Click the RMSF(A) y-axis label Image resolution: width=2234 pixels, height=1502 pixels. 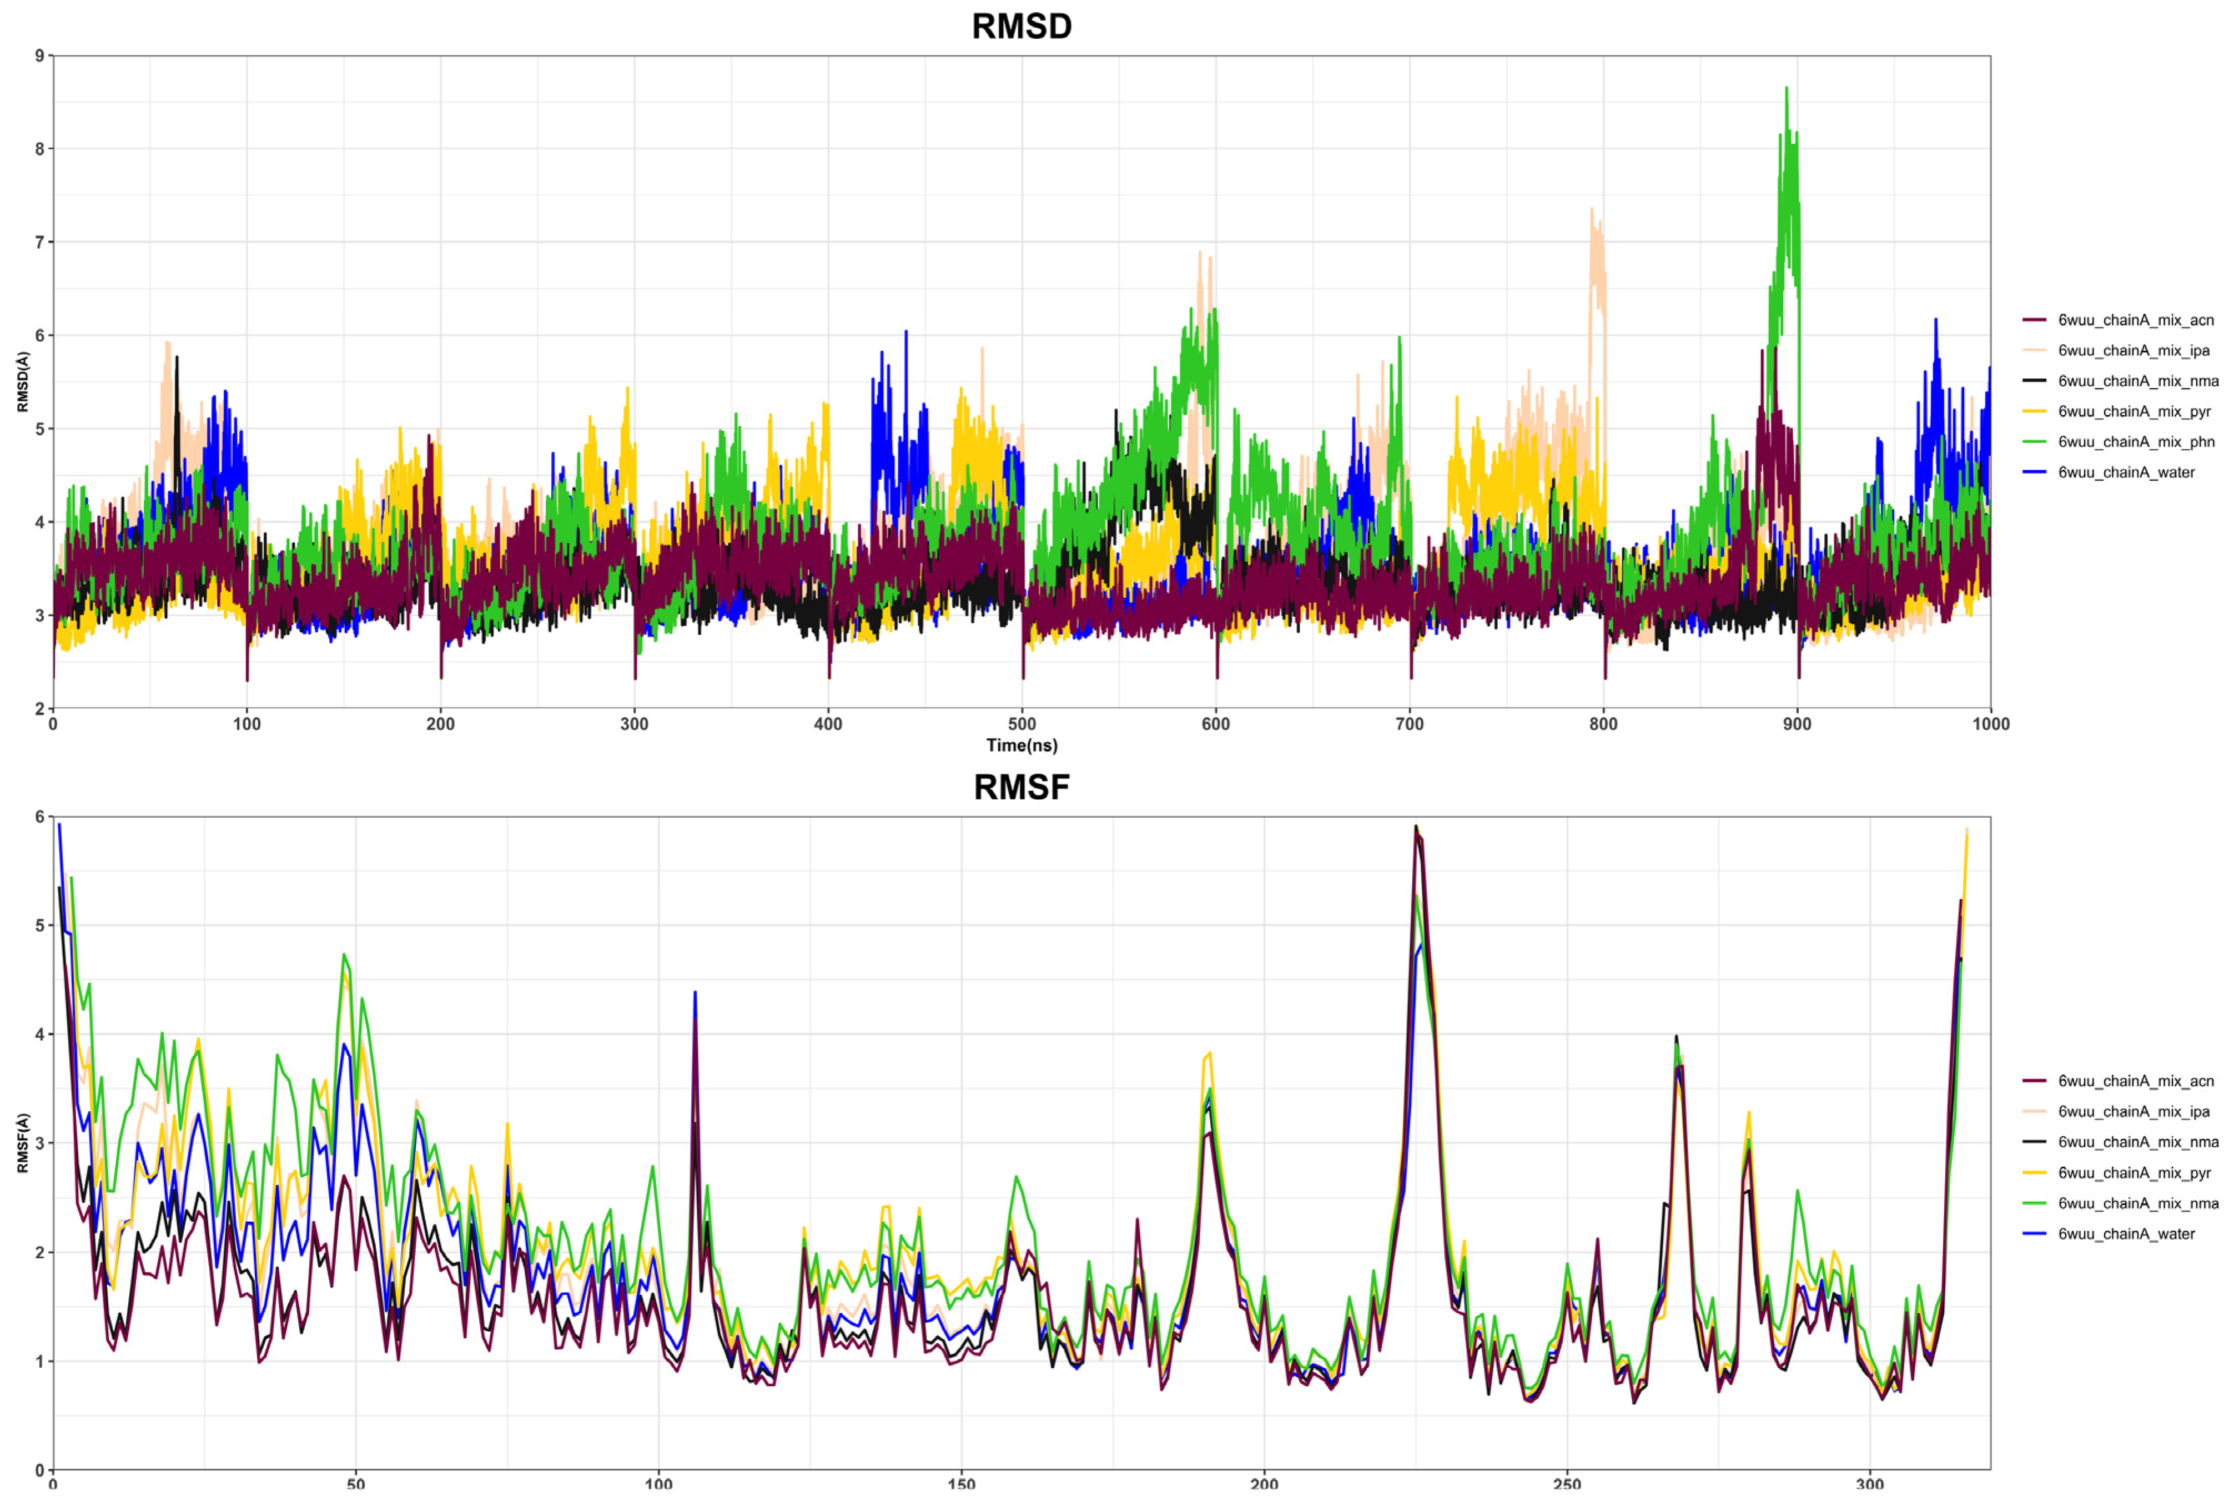(x=23, y=1143)
